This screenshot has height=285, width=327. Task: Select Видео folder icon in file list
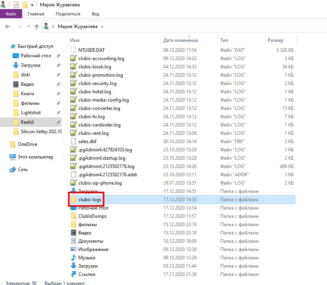point(74,233)
